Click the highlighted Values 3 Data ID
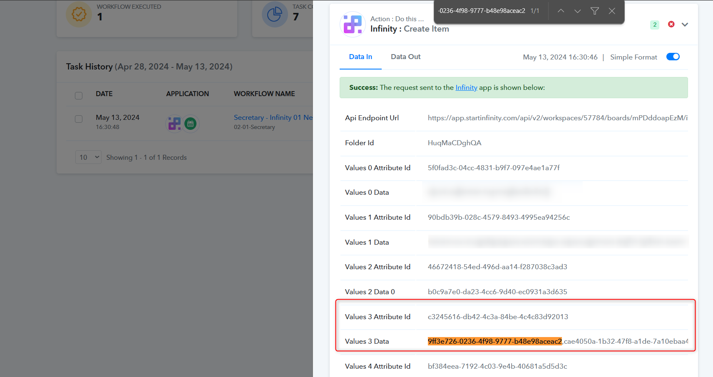This screenshot has height=377, width=713. coord(495,342)
